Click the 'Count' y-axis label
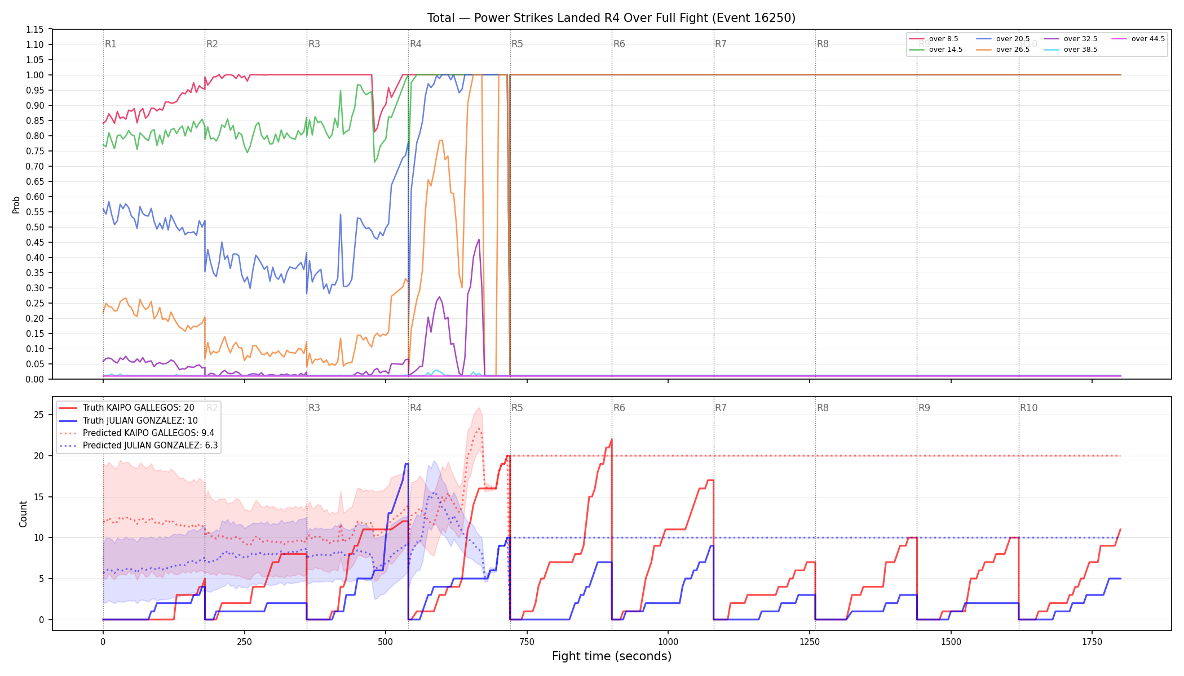 (x=23, y=514)
